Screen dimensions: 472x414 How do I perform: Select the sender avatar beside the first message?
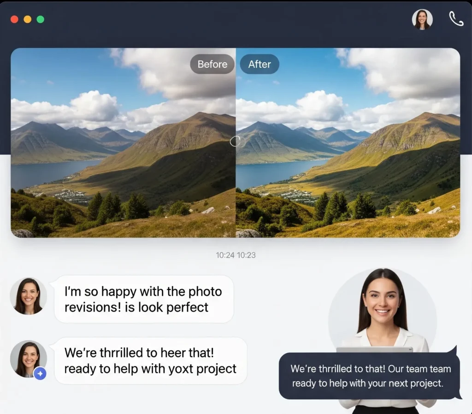coord(28,296)
